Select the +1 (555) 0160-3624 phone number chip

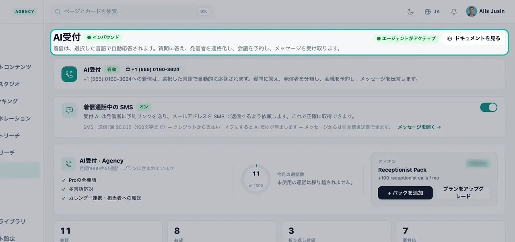(x=152, y=69)
